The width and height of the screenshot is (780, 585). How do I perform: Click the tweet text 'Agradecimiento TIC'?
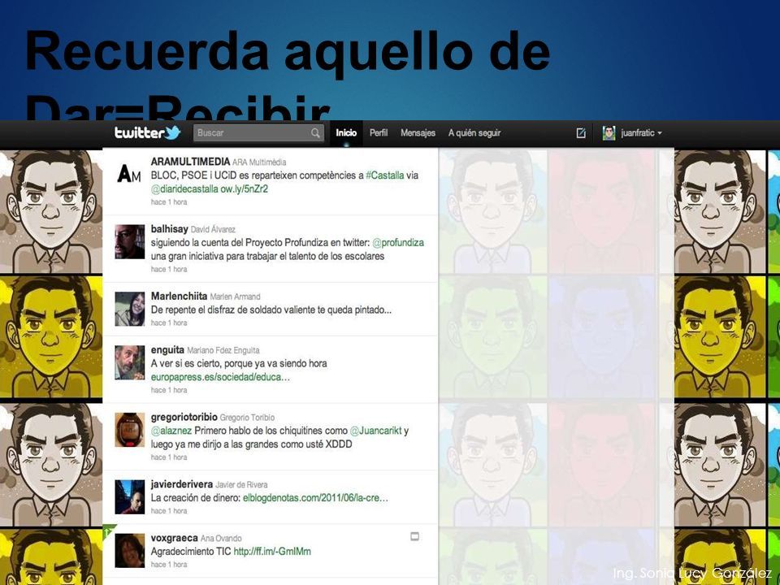191,552
